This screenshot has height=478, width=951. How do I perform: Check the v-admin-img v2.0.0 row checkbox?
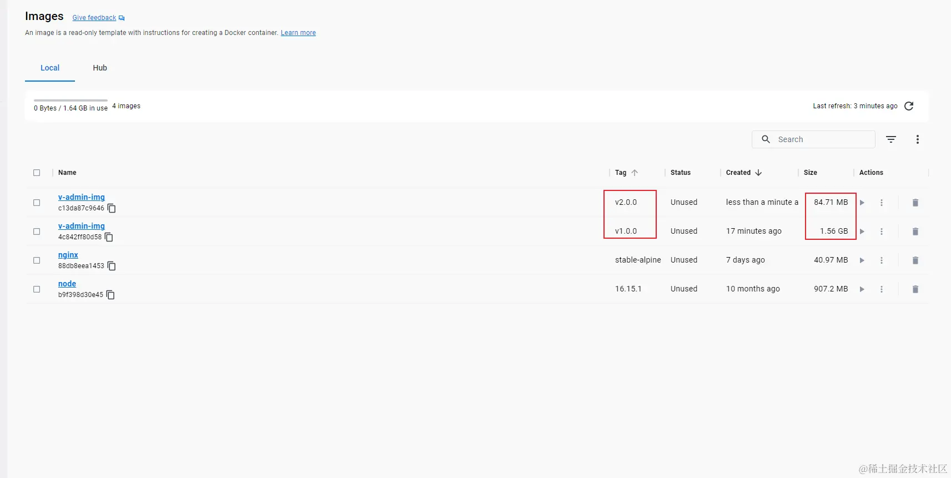37,203
